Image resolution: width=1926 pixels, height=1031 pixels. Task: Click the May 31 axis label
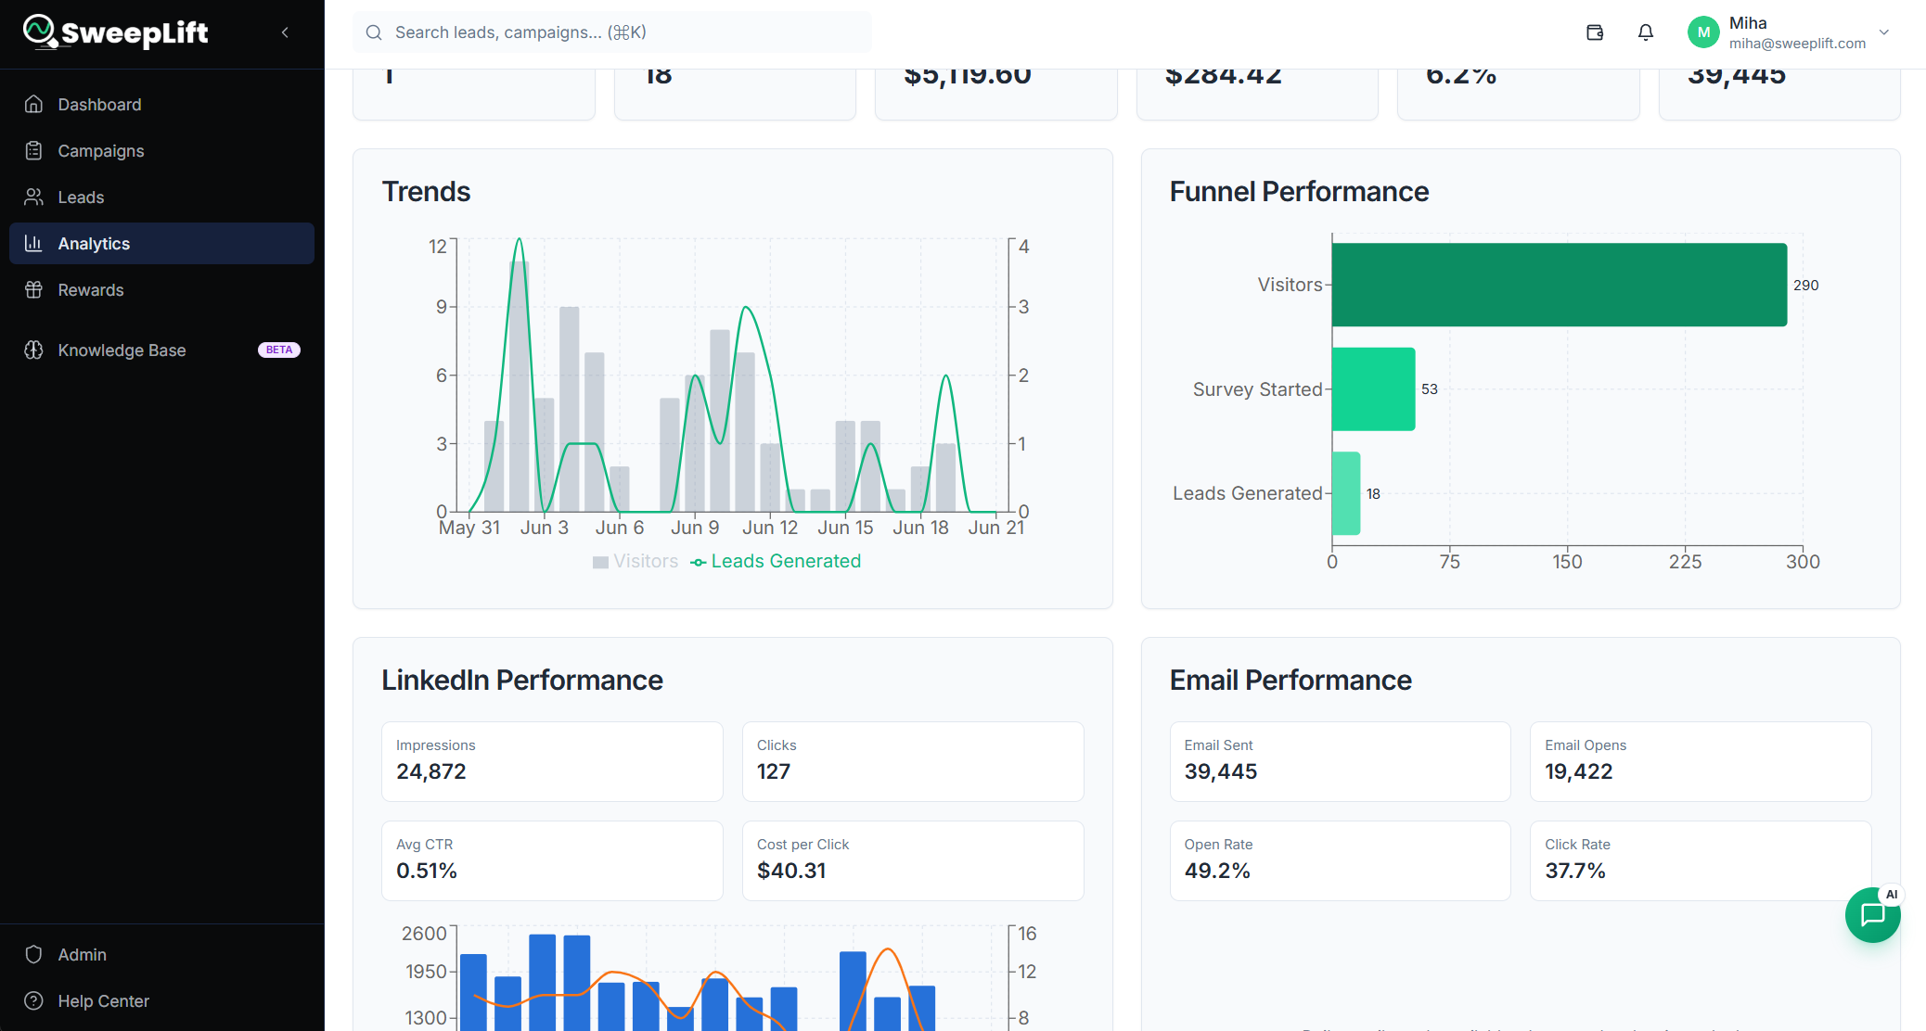[469, 528]
